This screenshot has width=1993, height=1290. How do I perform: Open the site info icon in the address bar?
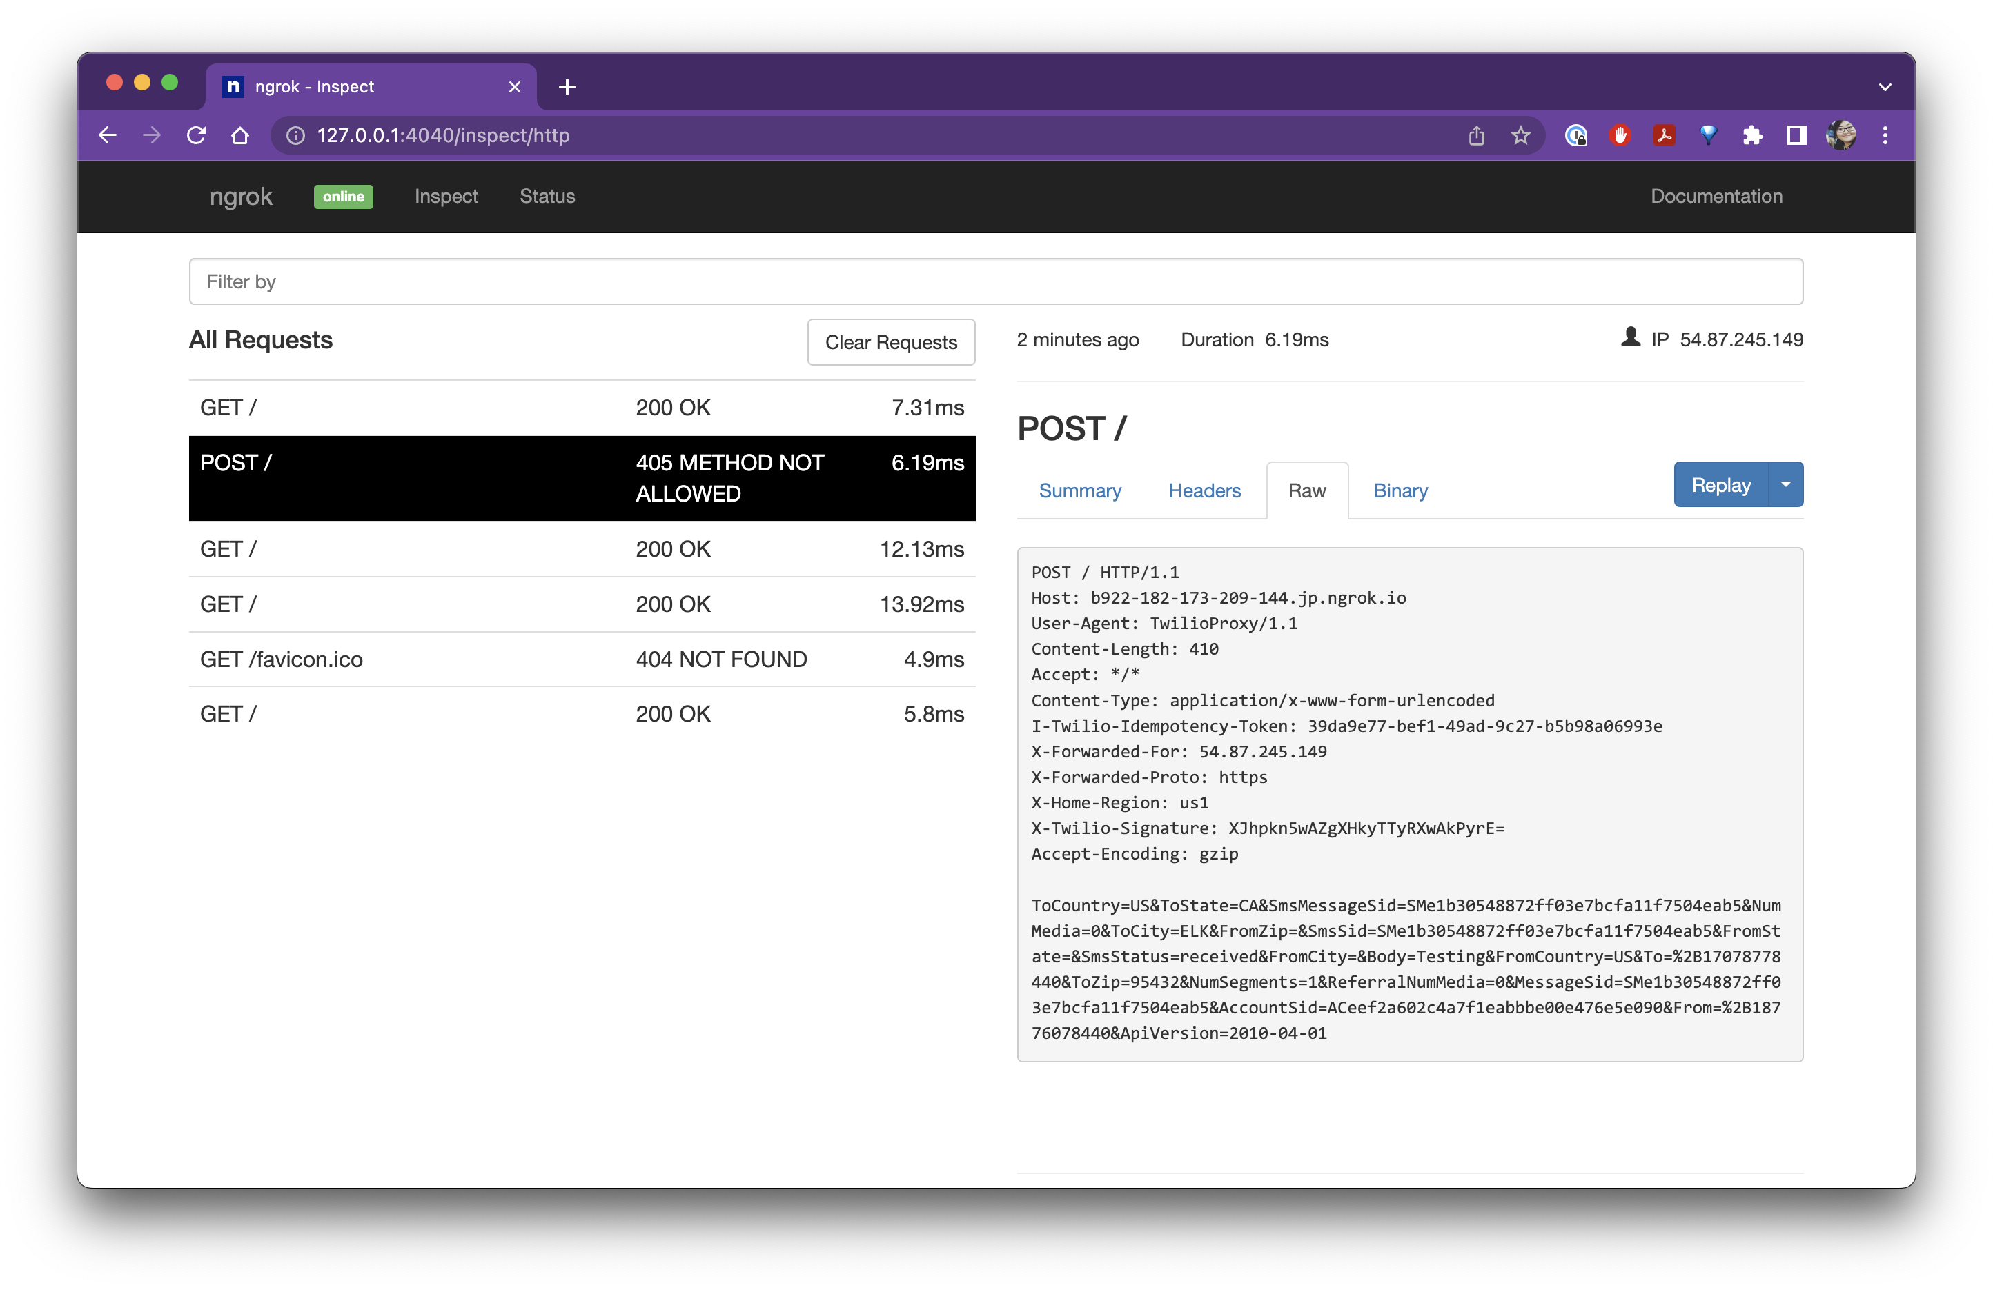(x=294, y=135)
